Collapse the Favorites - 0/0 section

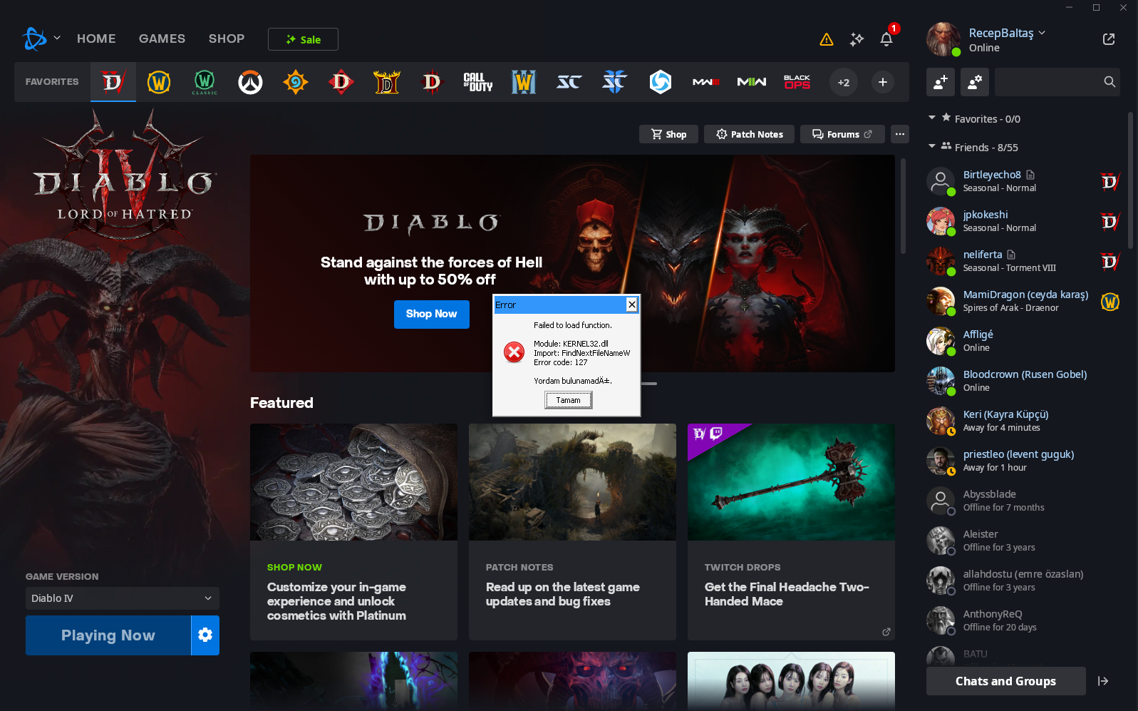932,118
